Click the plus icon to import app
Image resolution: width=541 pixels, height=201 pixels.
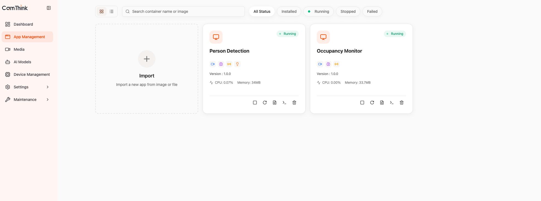147,59
